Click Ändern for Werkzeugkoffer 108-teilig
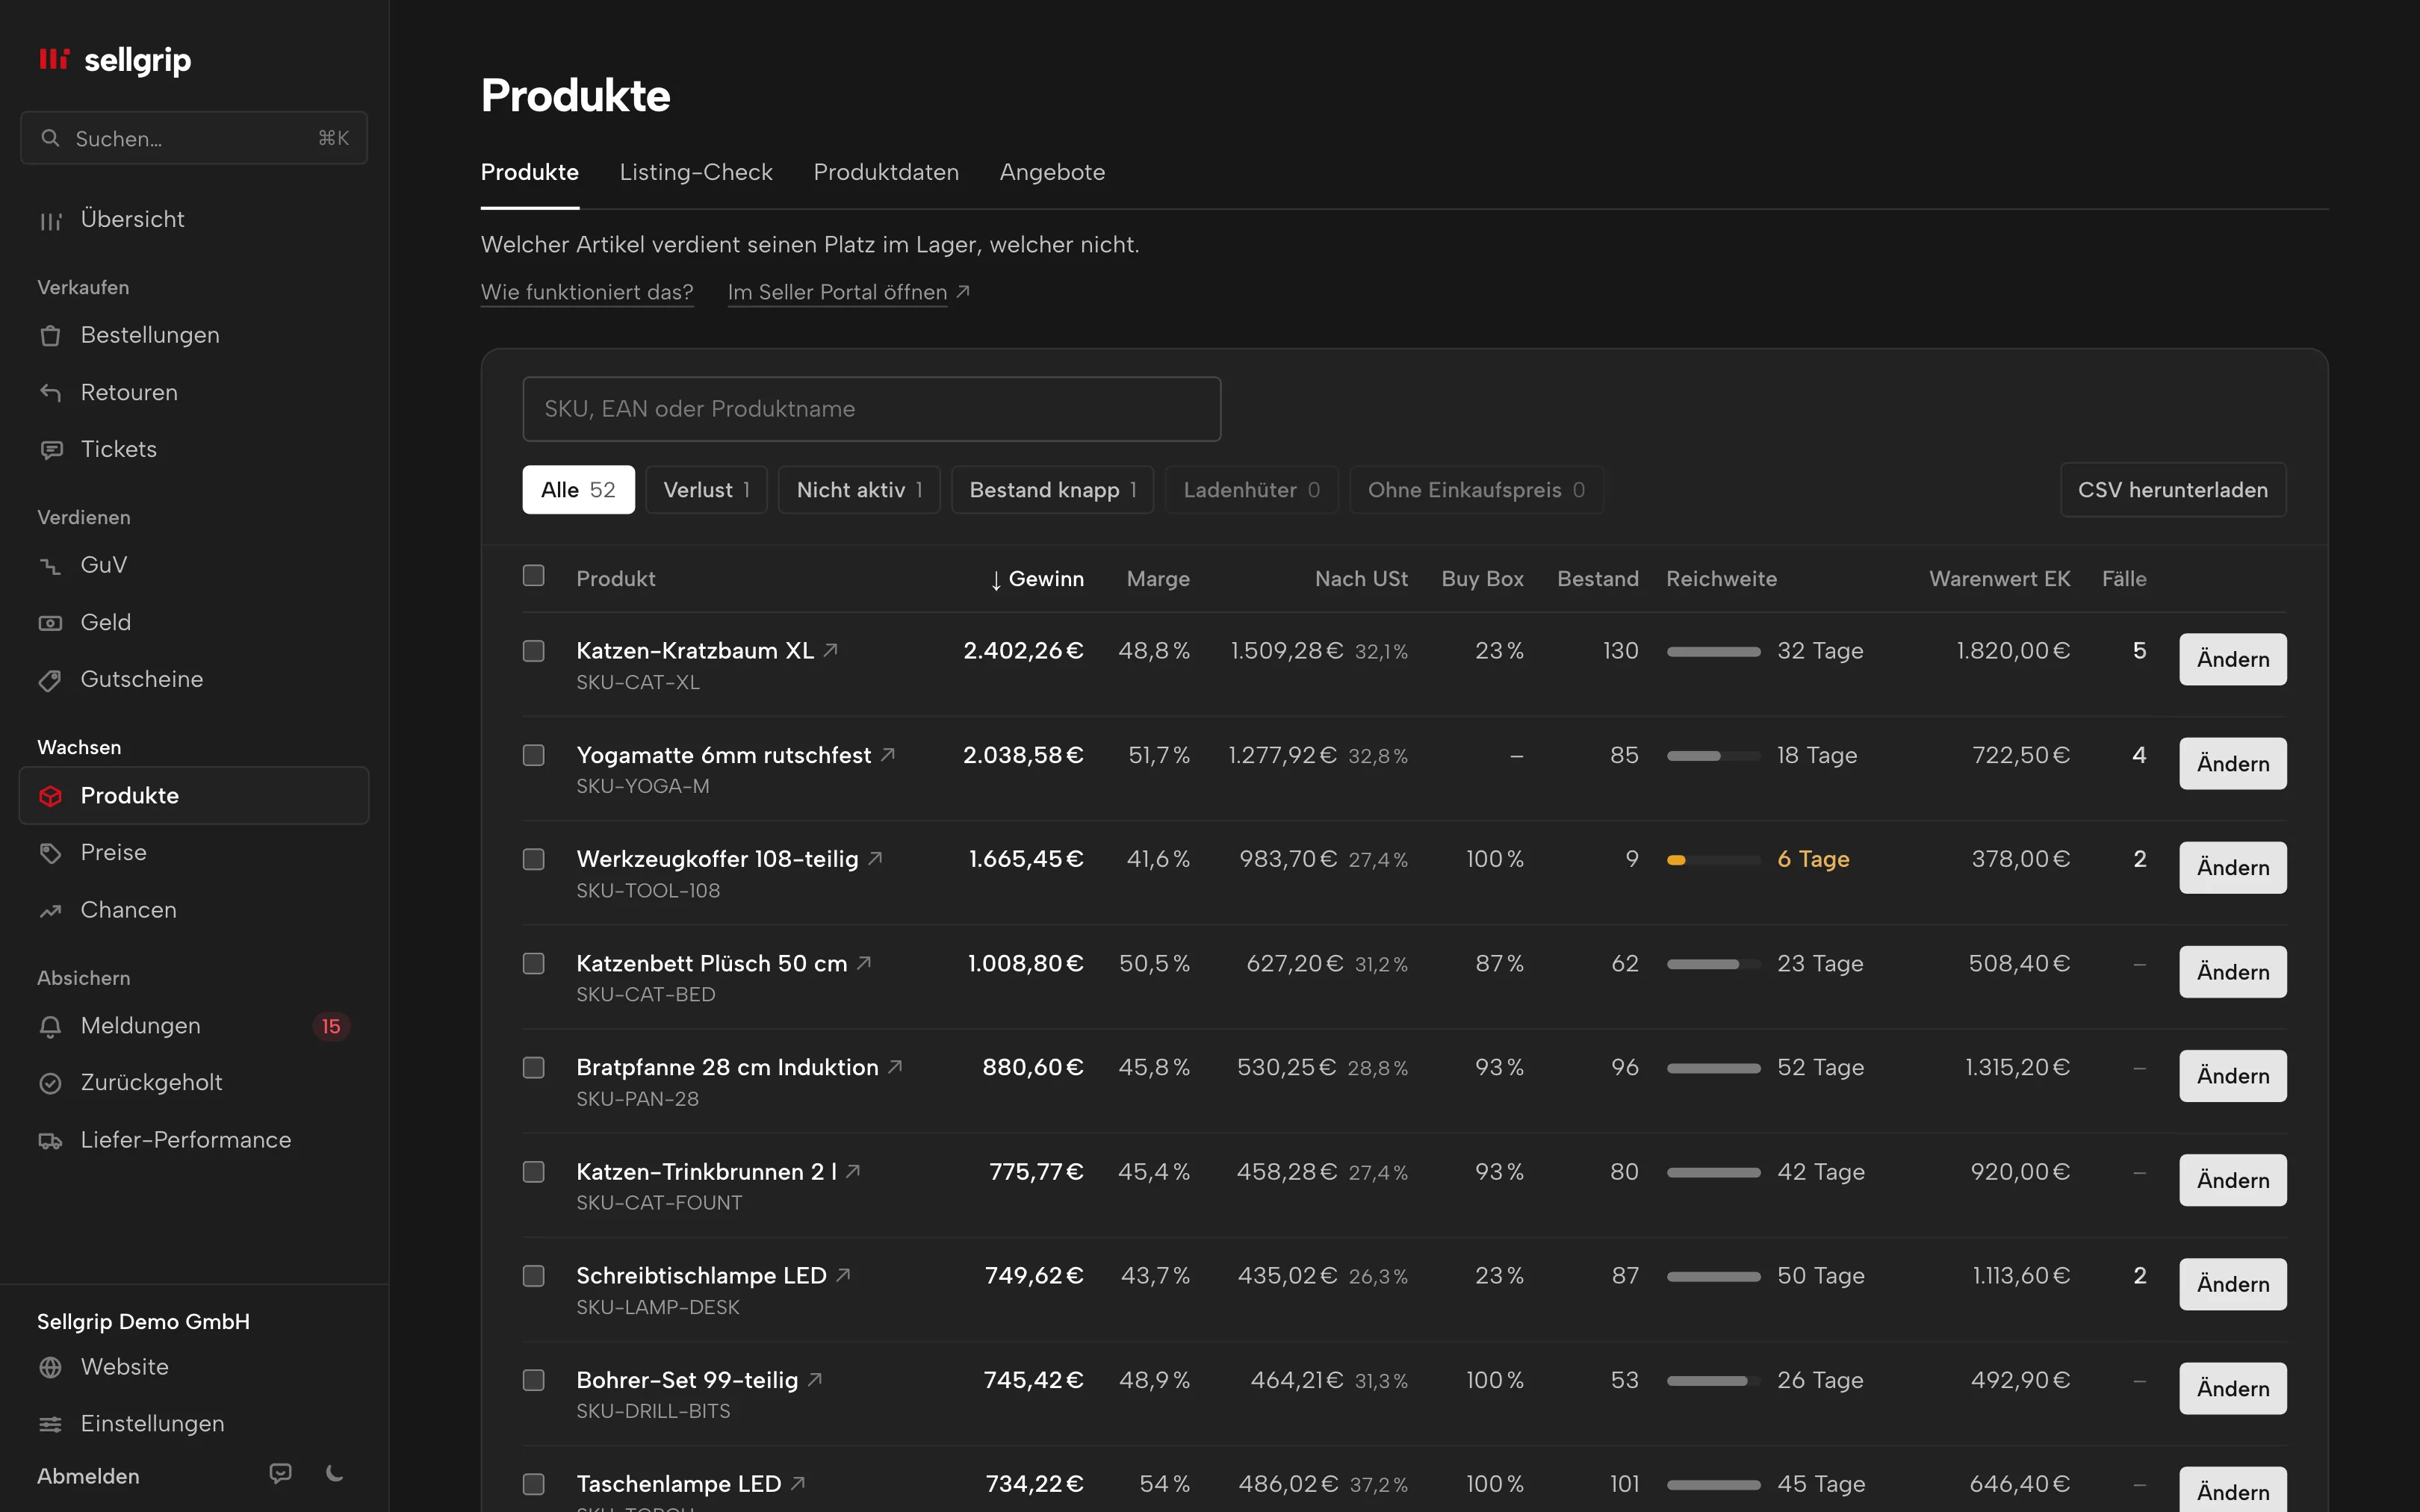The image size is (2420, 1512). click(x=2232, y=867)
